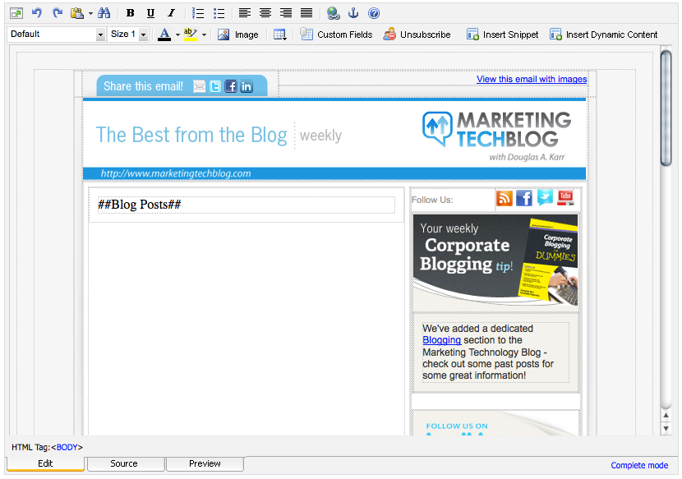Select the BODY HTML tag
The image size is (682, 479).
point(67,447)
